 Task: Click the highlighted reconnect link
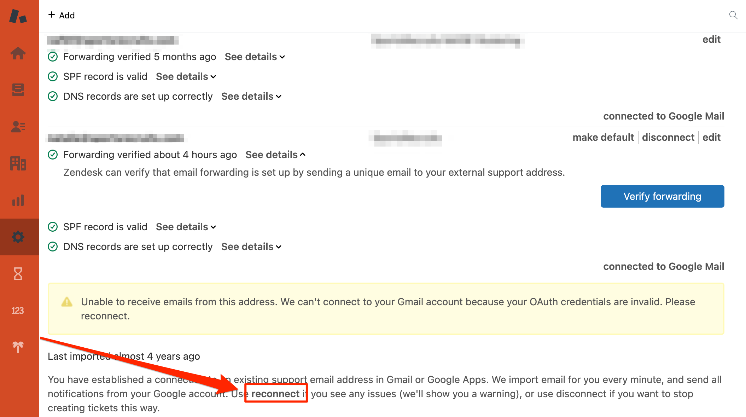pos(275,394)
